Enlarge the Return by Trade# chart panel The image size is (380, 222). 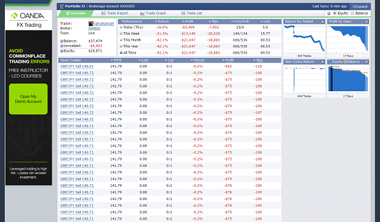pyautogui.click(x=323, y=22)
